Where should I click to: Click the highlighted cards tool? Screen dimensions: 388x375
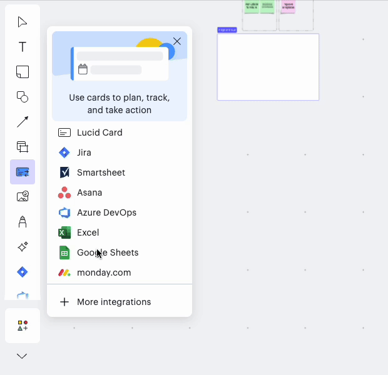pos(23,172)
